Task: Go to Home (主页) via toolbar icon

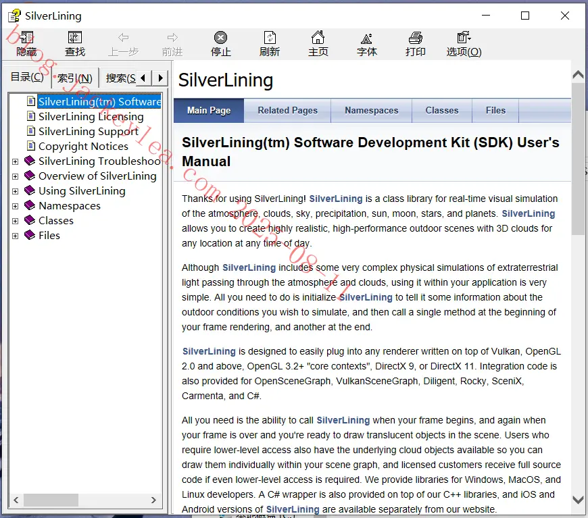Action: point(318,44)
